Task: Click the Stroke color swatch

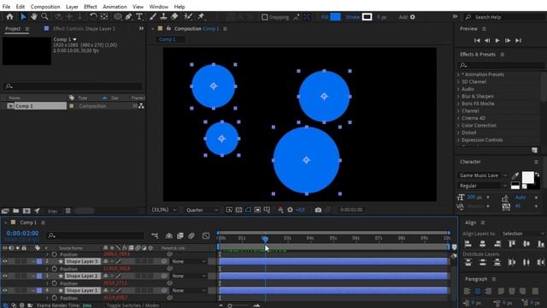Action: click(x=367, y=17)
